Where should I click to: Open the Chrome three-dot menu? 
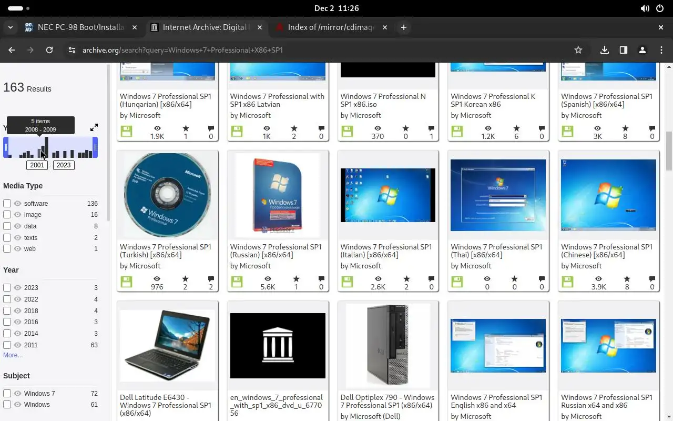(x=661, y=50)
